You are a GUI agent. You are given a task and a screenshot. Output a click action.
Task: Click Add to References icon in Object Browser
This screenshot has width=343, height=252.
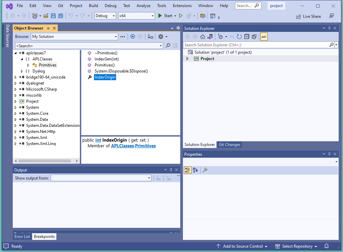150,37
